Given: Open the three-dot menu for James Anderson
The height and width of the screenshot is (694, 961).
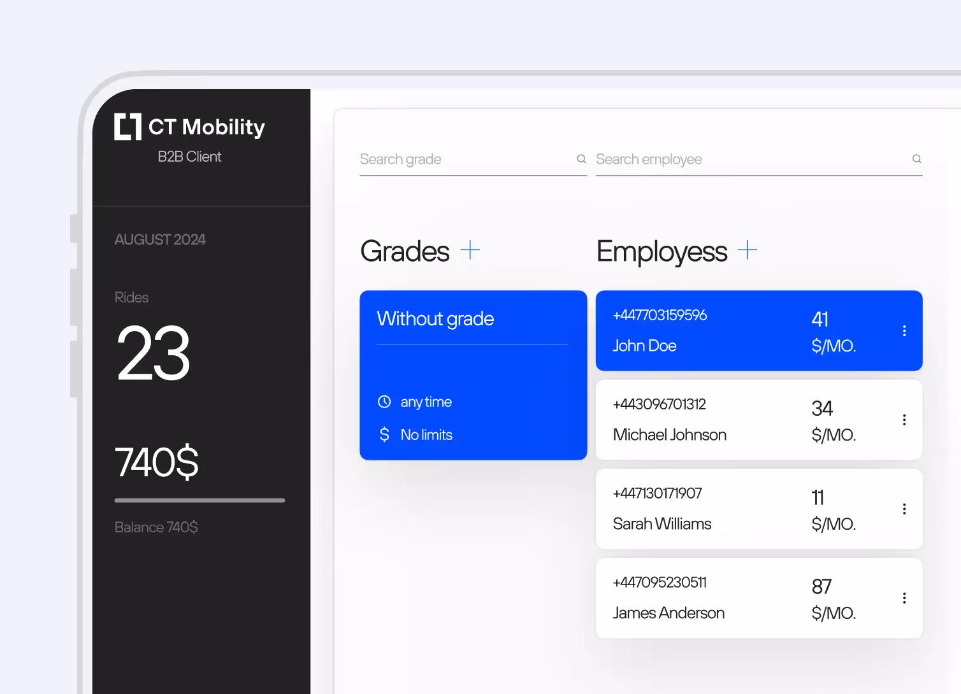Looking at the screenshot, I should [x=904, y=598].
